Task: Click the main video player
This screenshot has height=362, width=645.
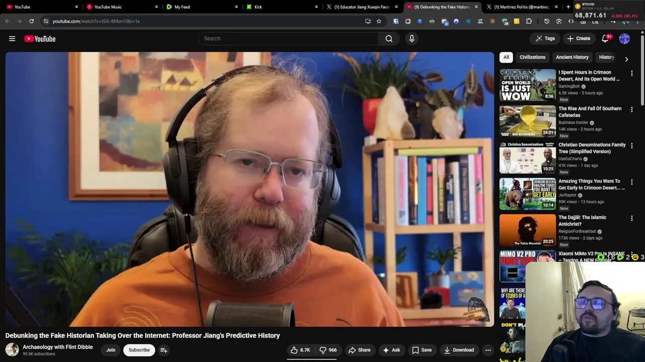Action: tap(249, 190)
